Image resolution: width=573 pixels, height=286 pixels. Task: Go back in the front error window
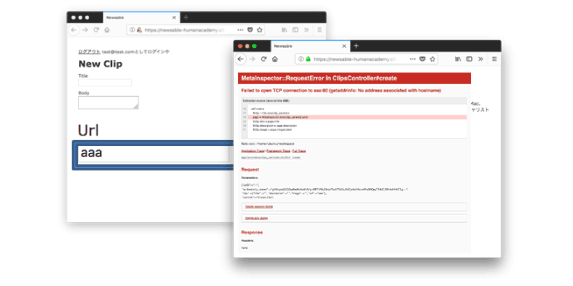(242, 59)
